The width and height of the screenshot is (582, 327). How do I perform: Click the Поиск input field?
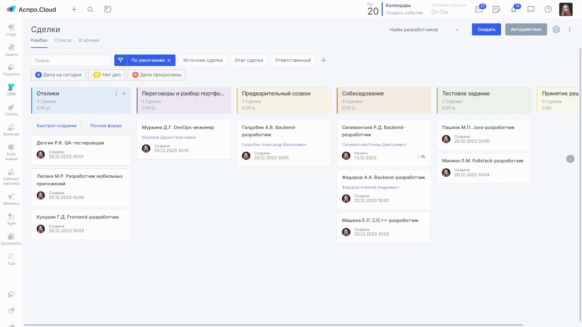pyautogui.click(x=71, y=61)
